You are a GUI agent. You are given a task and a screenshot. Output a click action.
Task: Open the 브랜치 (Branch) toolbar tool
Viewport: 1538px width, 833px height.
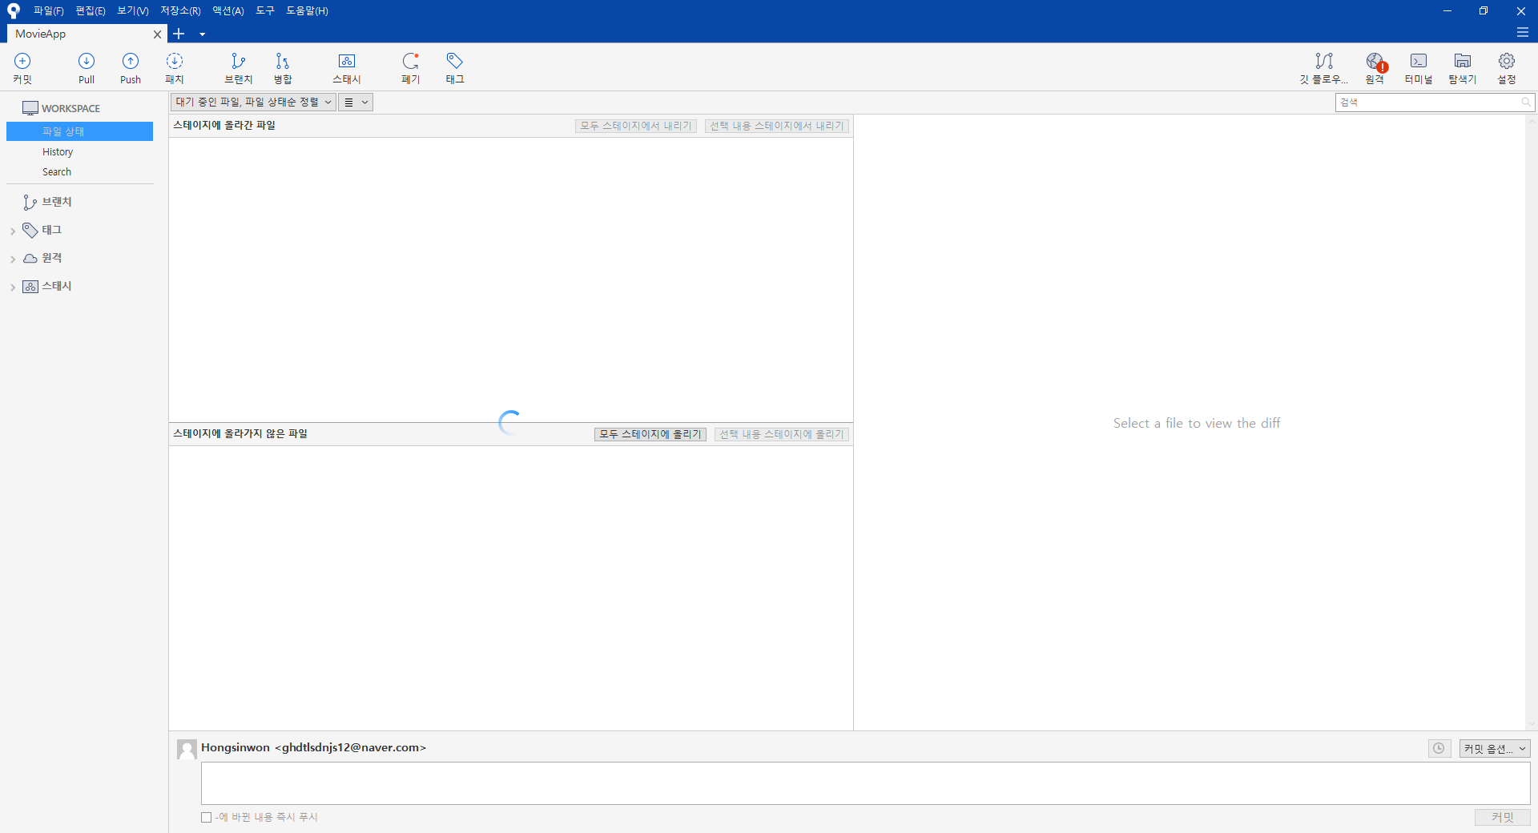(x=239, y=68)
